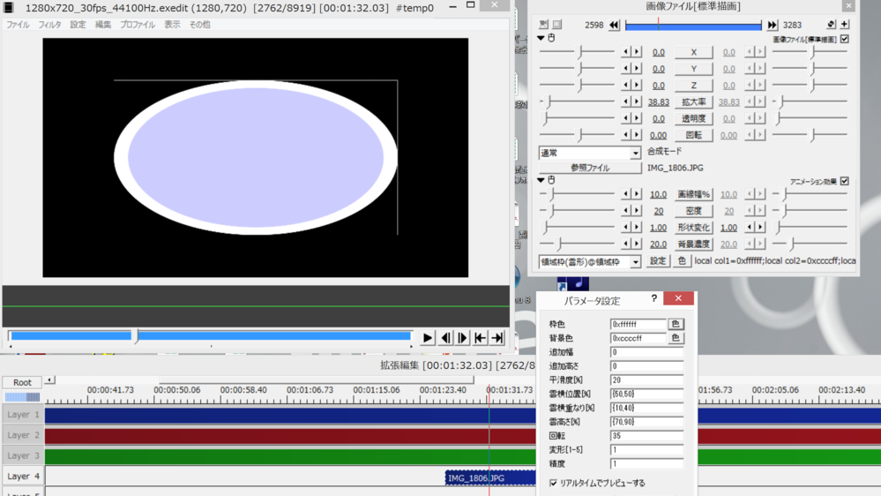Disable リアルタイムでプレビューする checkbox
This screenshot has width=881, height=496.
[554, 484]
